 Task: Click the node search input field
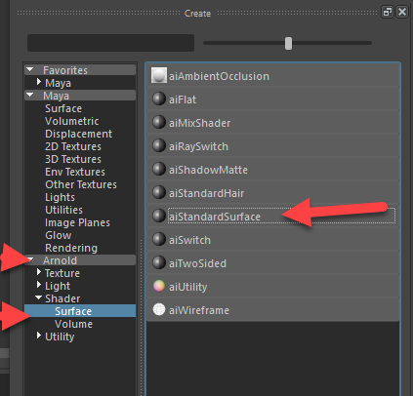click(110, 43)
